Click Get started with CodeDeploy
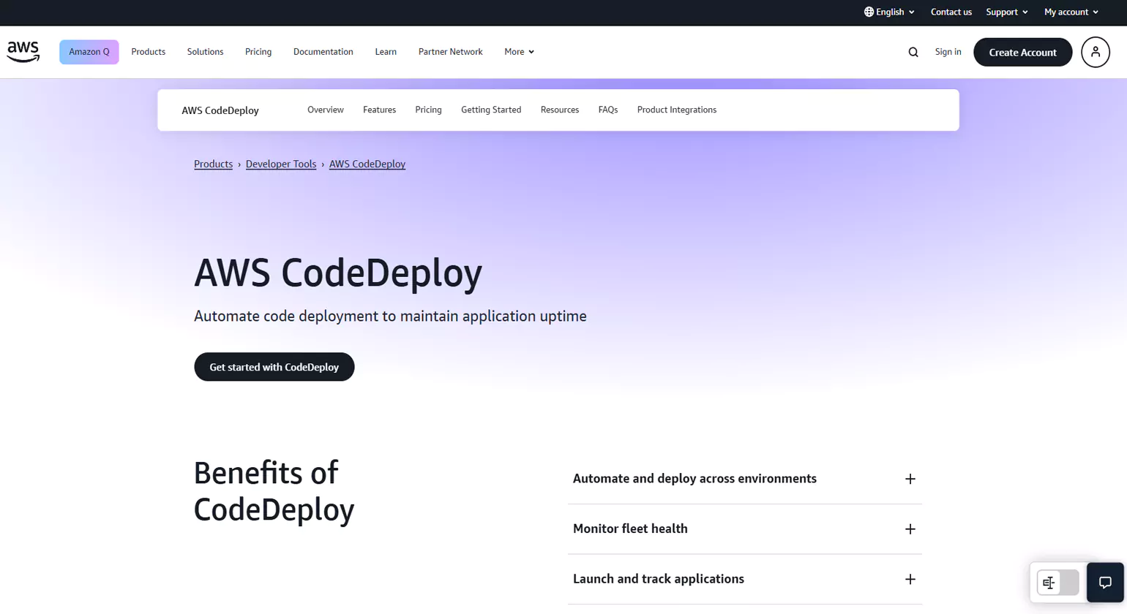This screenshot has height=614, width=1127. pos(274,366)
